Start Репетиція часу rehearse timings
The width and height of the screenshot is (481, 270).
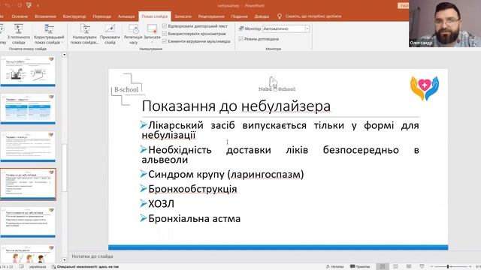point(133,34)
